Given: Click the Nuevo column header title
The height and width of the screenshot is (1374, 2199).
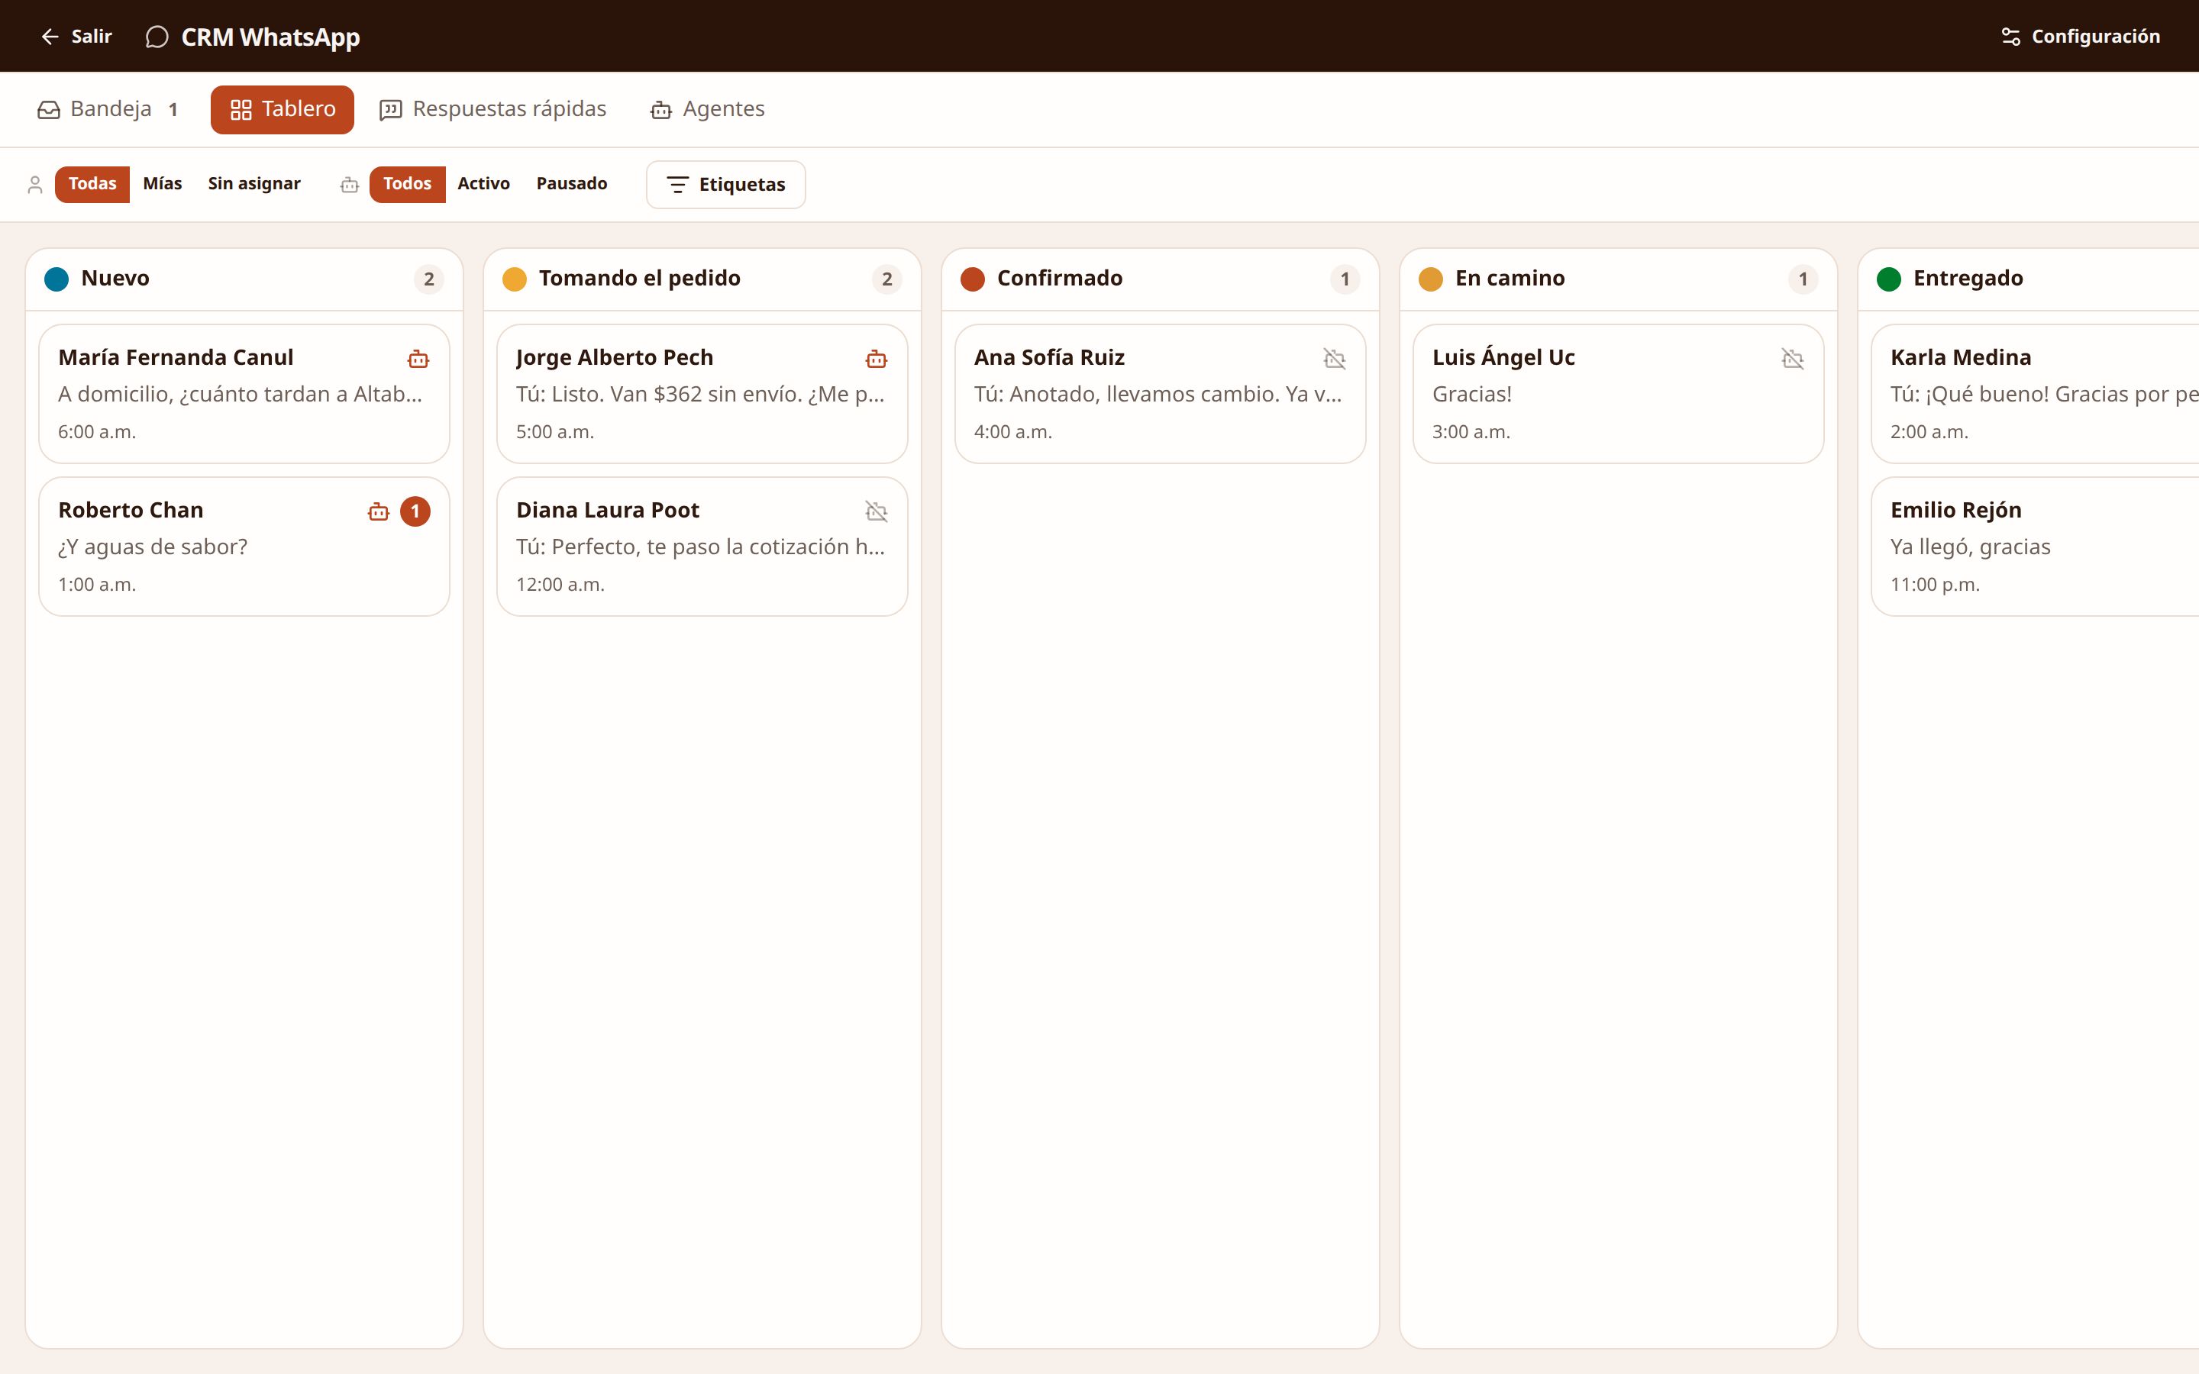Looking at the screenshot, I should (115, 278).
